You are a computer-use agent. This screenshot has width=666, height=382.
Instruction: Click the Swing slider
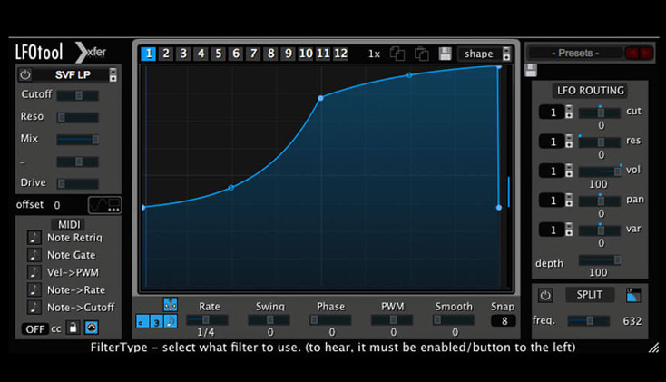click(x=269, y=319)
